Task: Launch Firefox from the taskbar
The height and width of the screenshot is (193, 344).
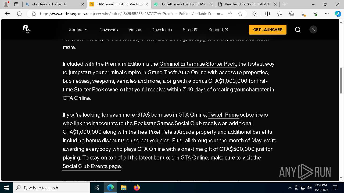Action: point(137,188)
